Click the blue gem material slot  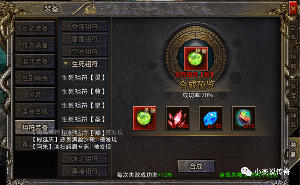coord(211,118)
